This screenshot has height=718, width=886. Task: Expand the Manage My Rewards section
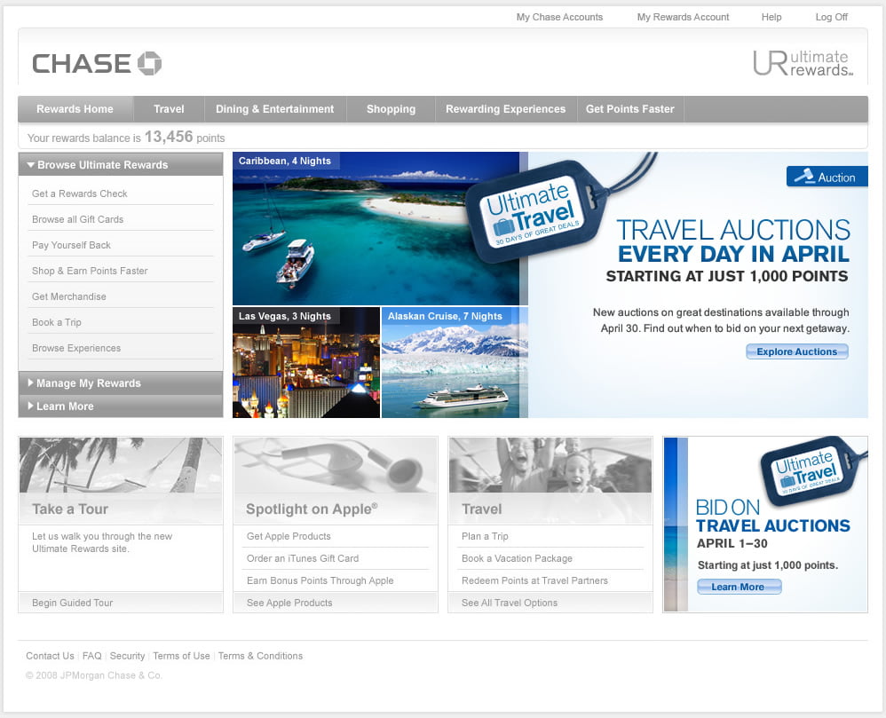(x=121, y=383)
